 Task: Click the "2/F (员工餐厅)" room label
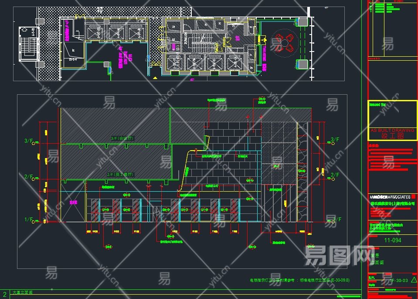[120, 175]
